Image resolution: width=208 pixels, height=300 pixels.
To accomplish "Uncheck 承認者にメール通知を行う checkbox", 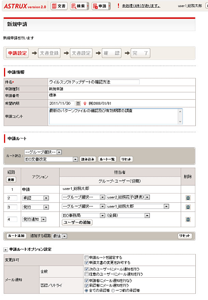I will pyautogui.click(x=87, y=285).
